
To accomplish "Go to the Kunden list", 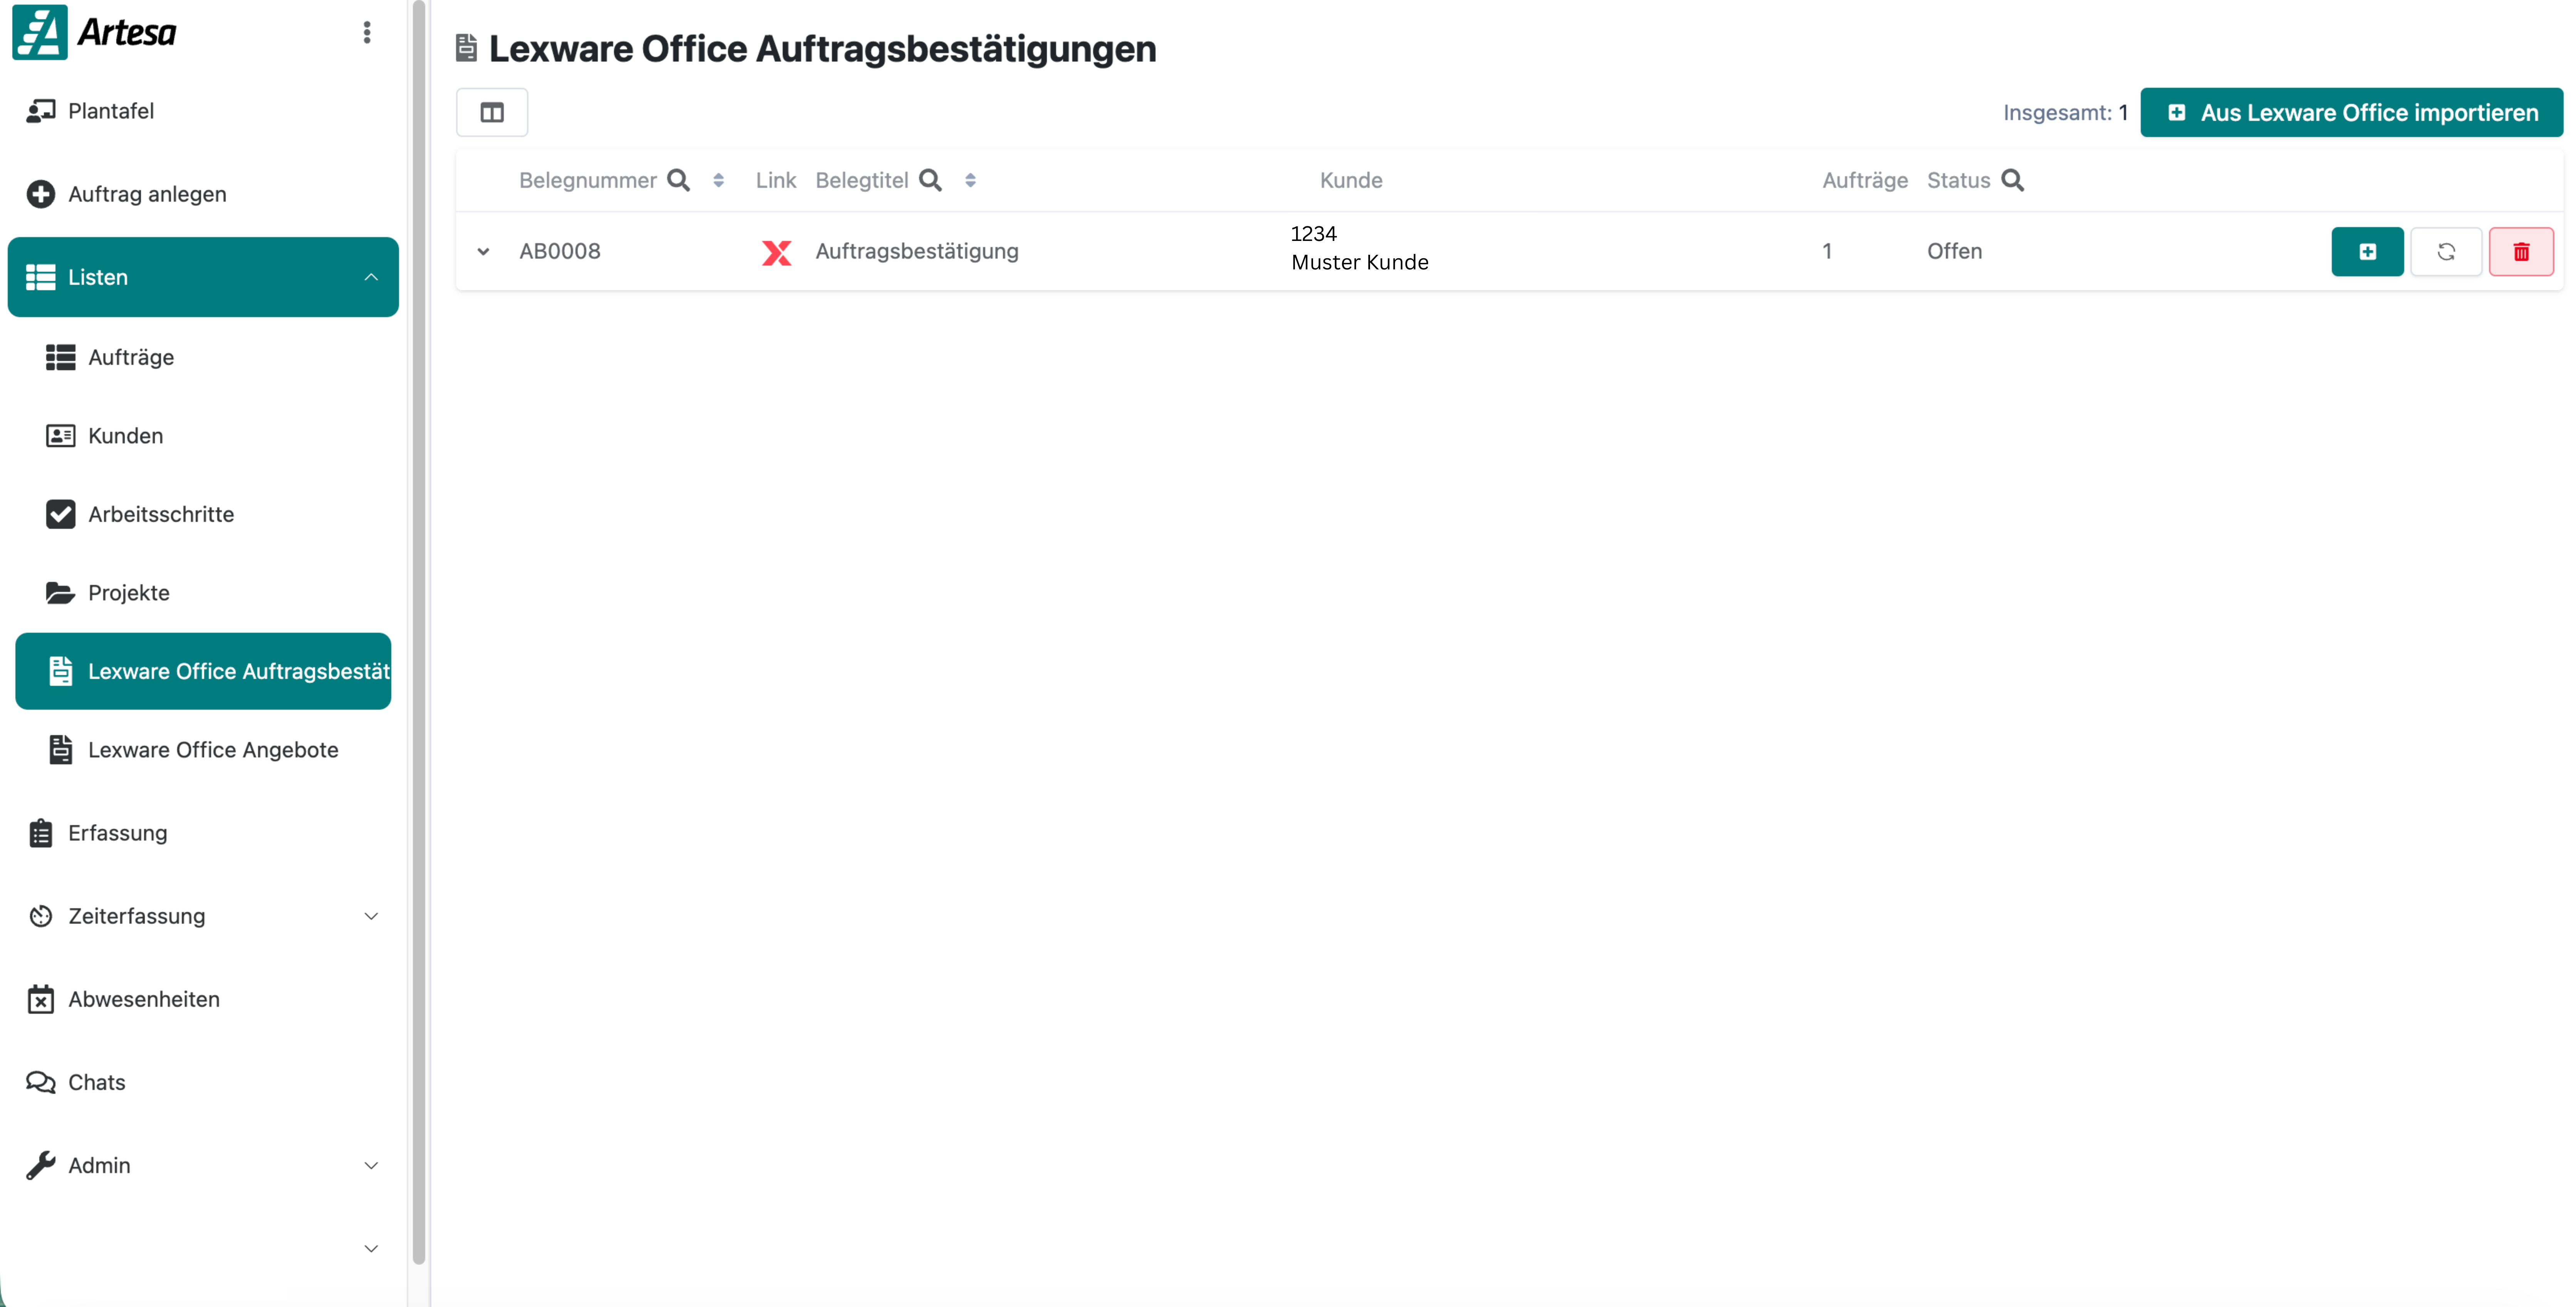I will pyautogui.click(x=125, y=436).
